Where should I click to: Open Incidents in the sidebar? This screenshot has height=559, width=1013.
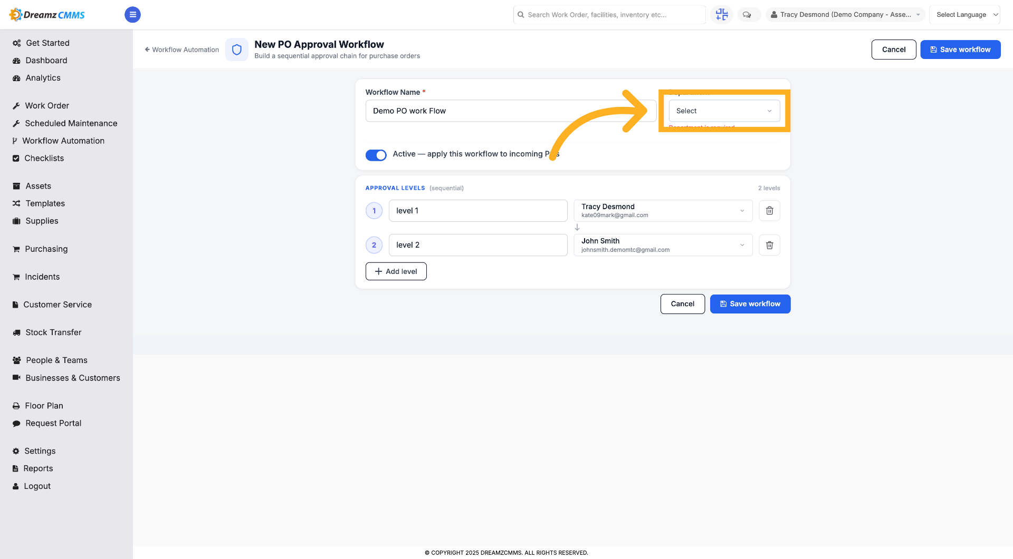42,277
